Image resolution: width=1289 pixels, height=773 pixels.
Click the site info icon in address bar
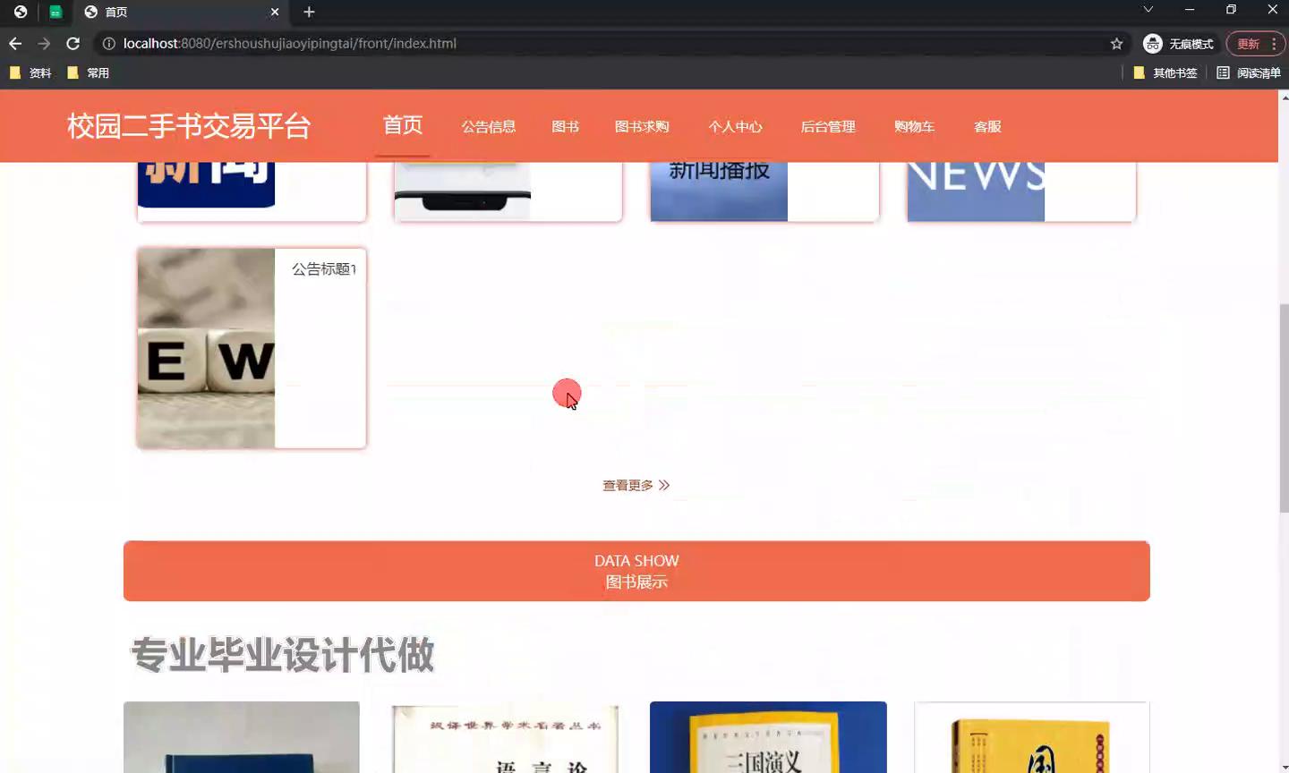click(108, 43)
